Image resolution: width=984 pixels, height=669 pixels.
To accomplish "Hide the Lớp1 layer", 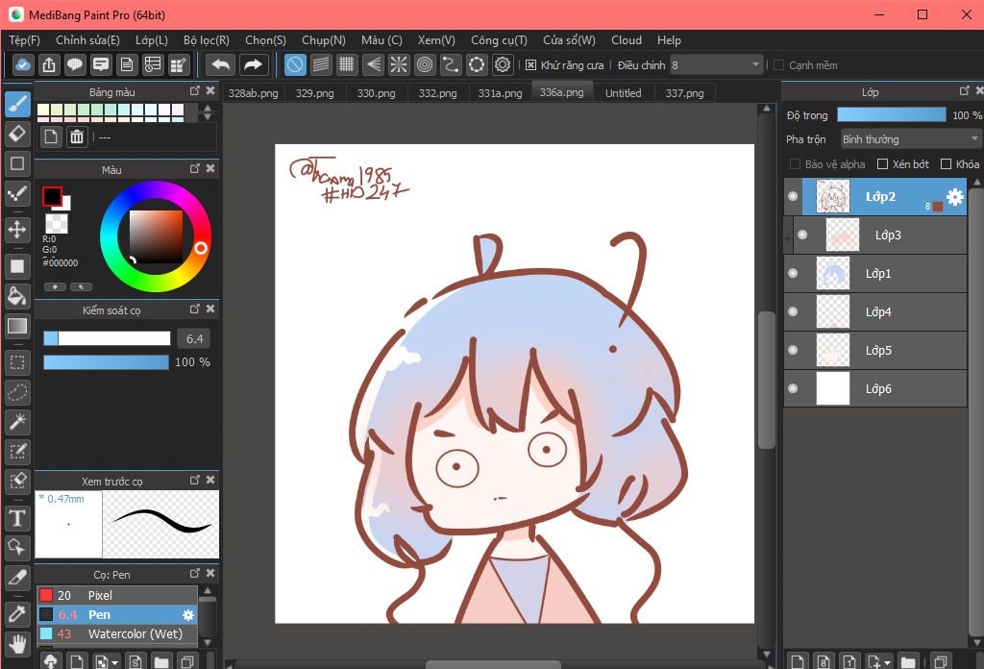I will click(793, 273).
